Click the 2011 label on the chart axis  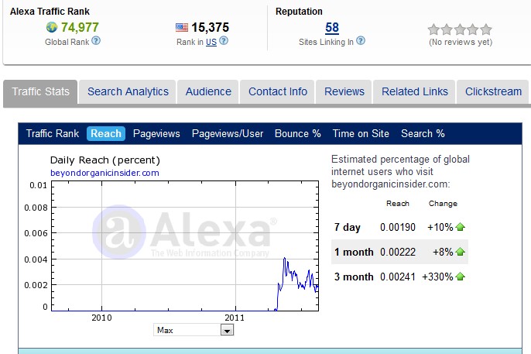click(235, 318)
